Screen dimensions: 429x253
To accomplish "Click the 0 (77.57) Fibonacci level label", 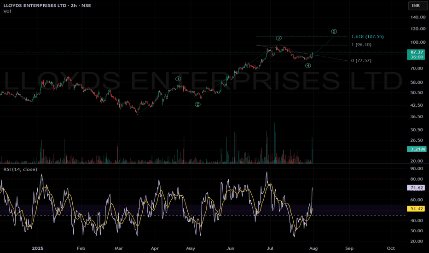I will 361,60.
